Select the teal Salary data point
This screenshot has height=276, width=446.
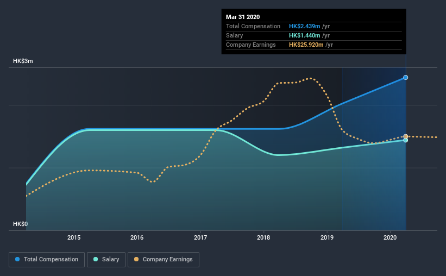click(x=406, y=140)
